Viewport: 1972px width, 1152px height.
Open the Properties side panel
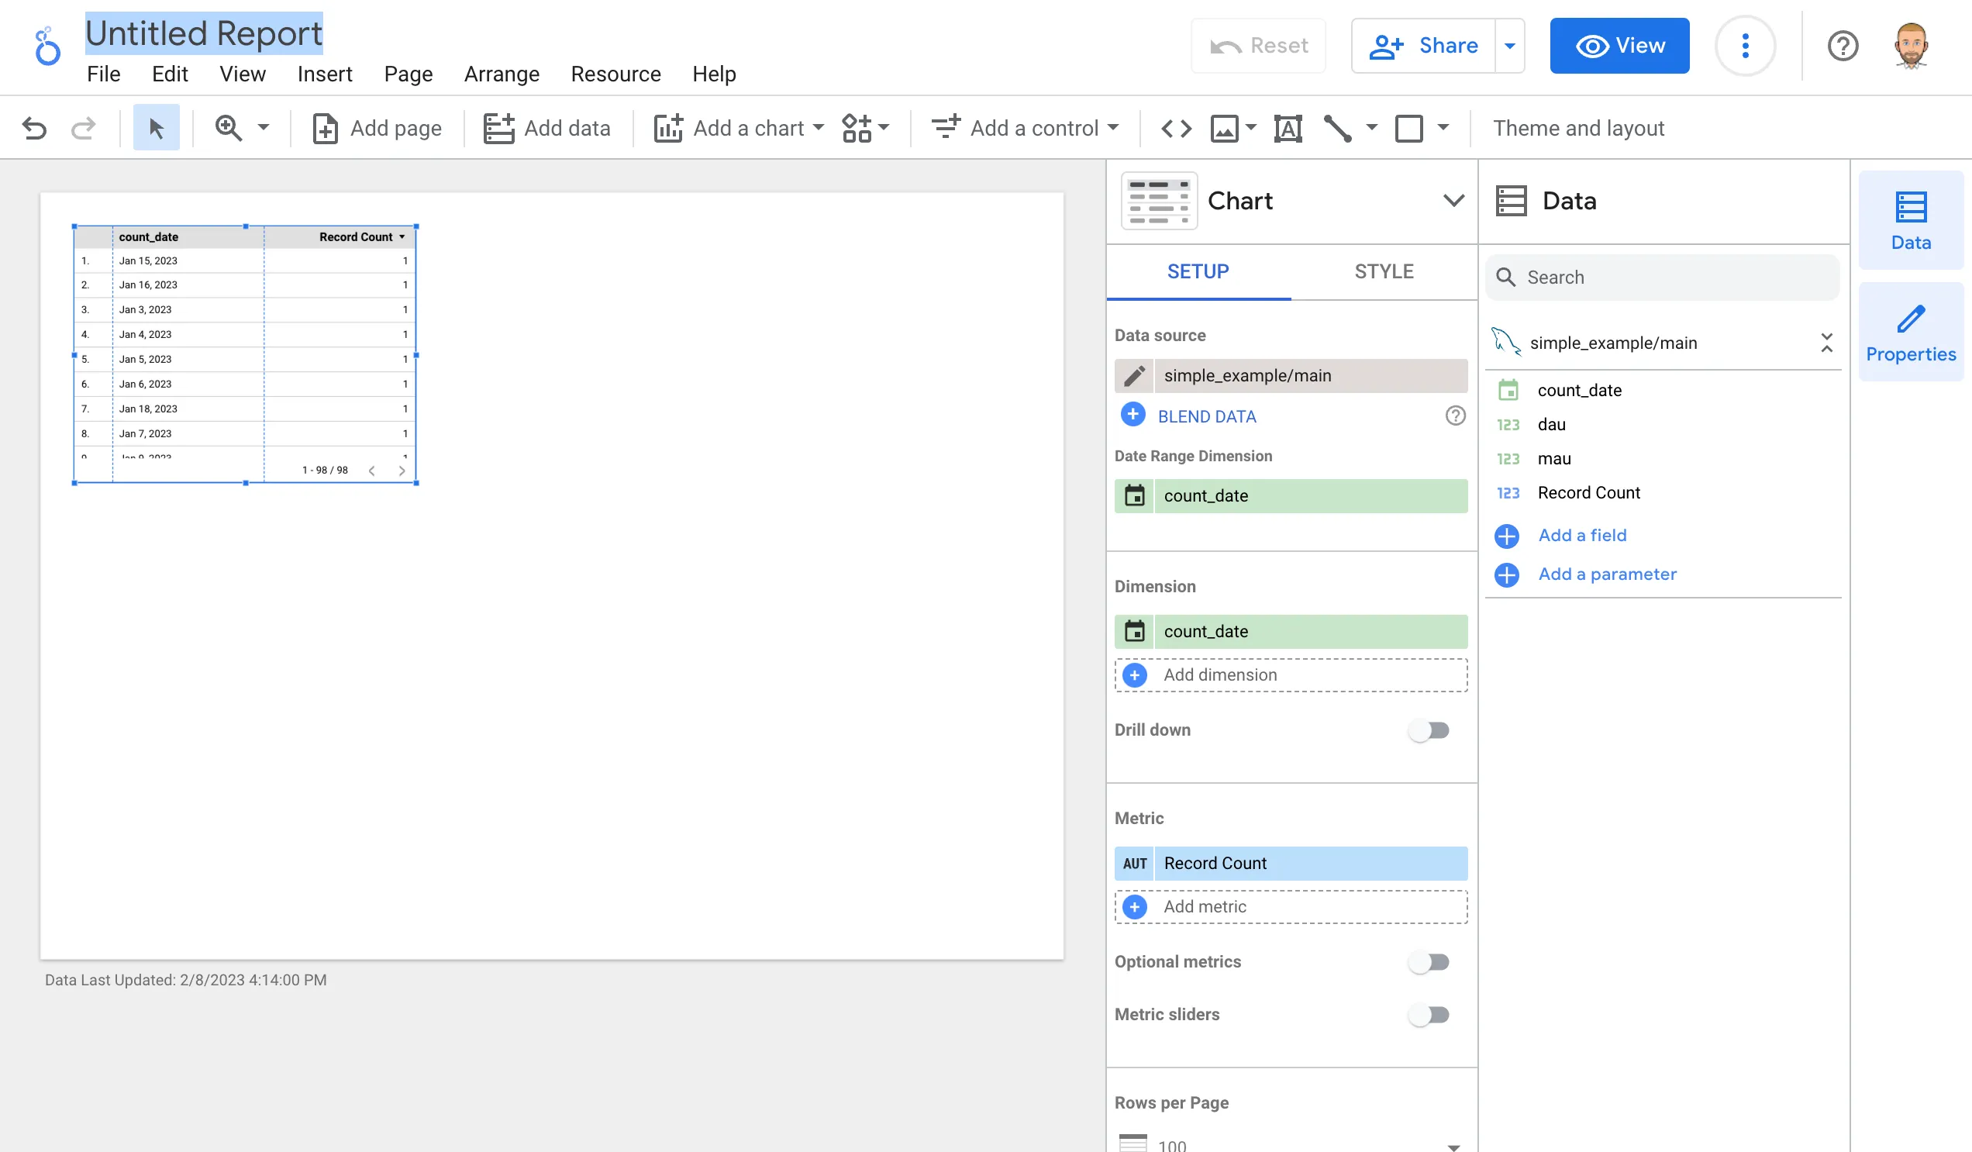pyautogui.click(x=1910, y=333)
